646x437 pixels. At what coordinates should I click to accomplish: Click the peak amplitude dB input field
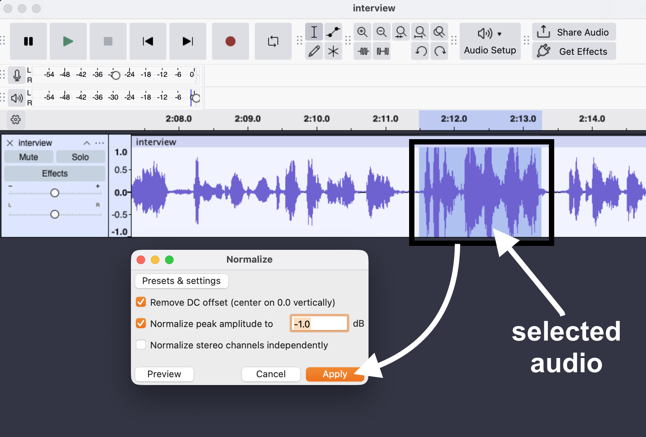319,323
